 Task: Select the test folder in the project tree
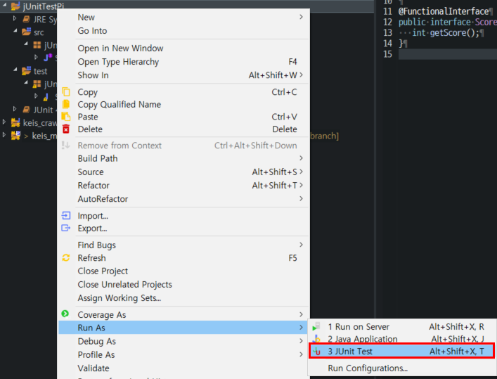click(40, 71)
